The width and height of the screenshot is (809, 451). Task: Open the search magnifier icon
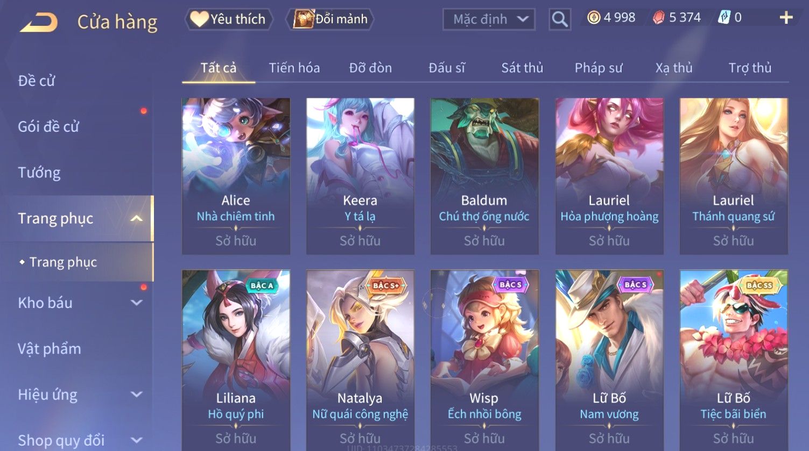(560, 19)
